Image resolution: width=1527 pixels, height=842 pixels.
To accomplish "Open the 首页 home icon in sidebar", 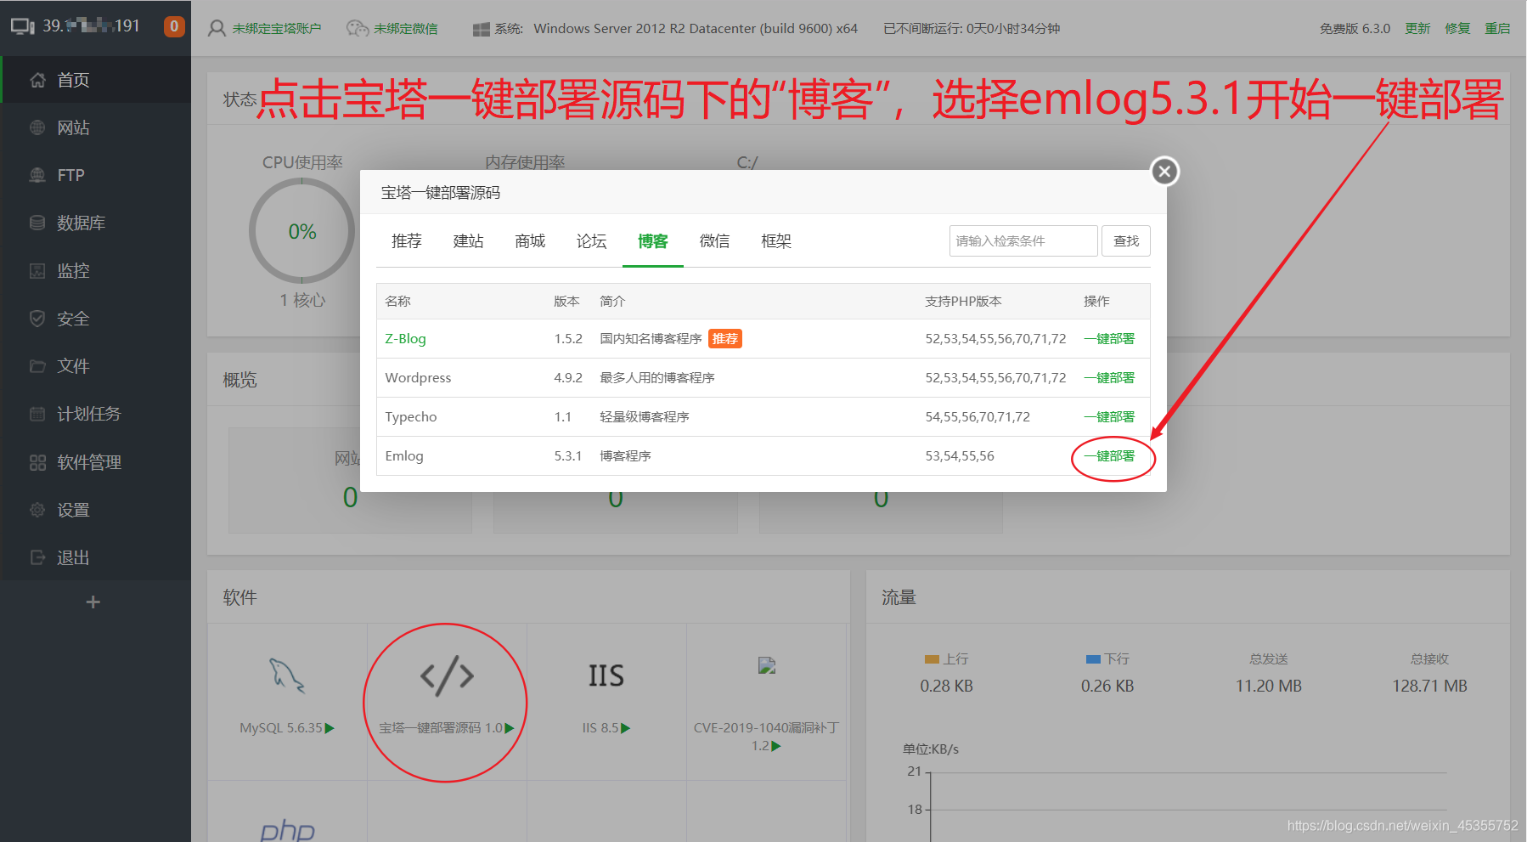I will tap(37, 80).
